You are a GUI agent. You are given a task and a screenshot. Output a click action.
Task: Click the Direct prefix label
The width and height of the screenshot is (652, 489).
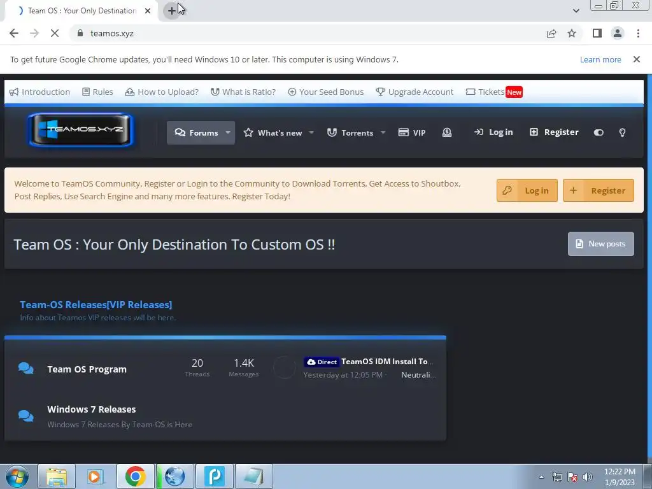[322, 362]
